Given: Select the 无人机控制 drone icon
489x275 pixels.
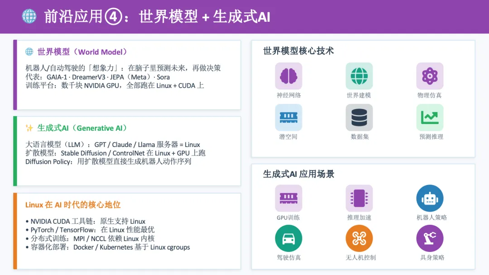Looking at the screenshot, I should coord(359,238).
